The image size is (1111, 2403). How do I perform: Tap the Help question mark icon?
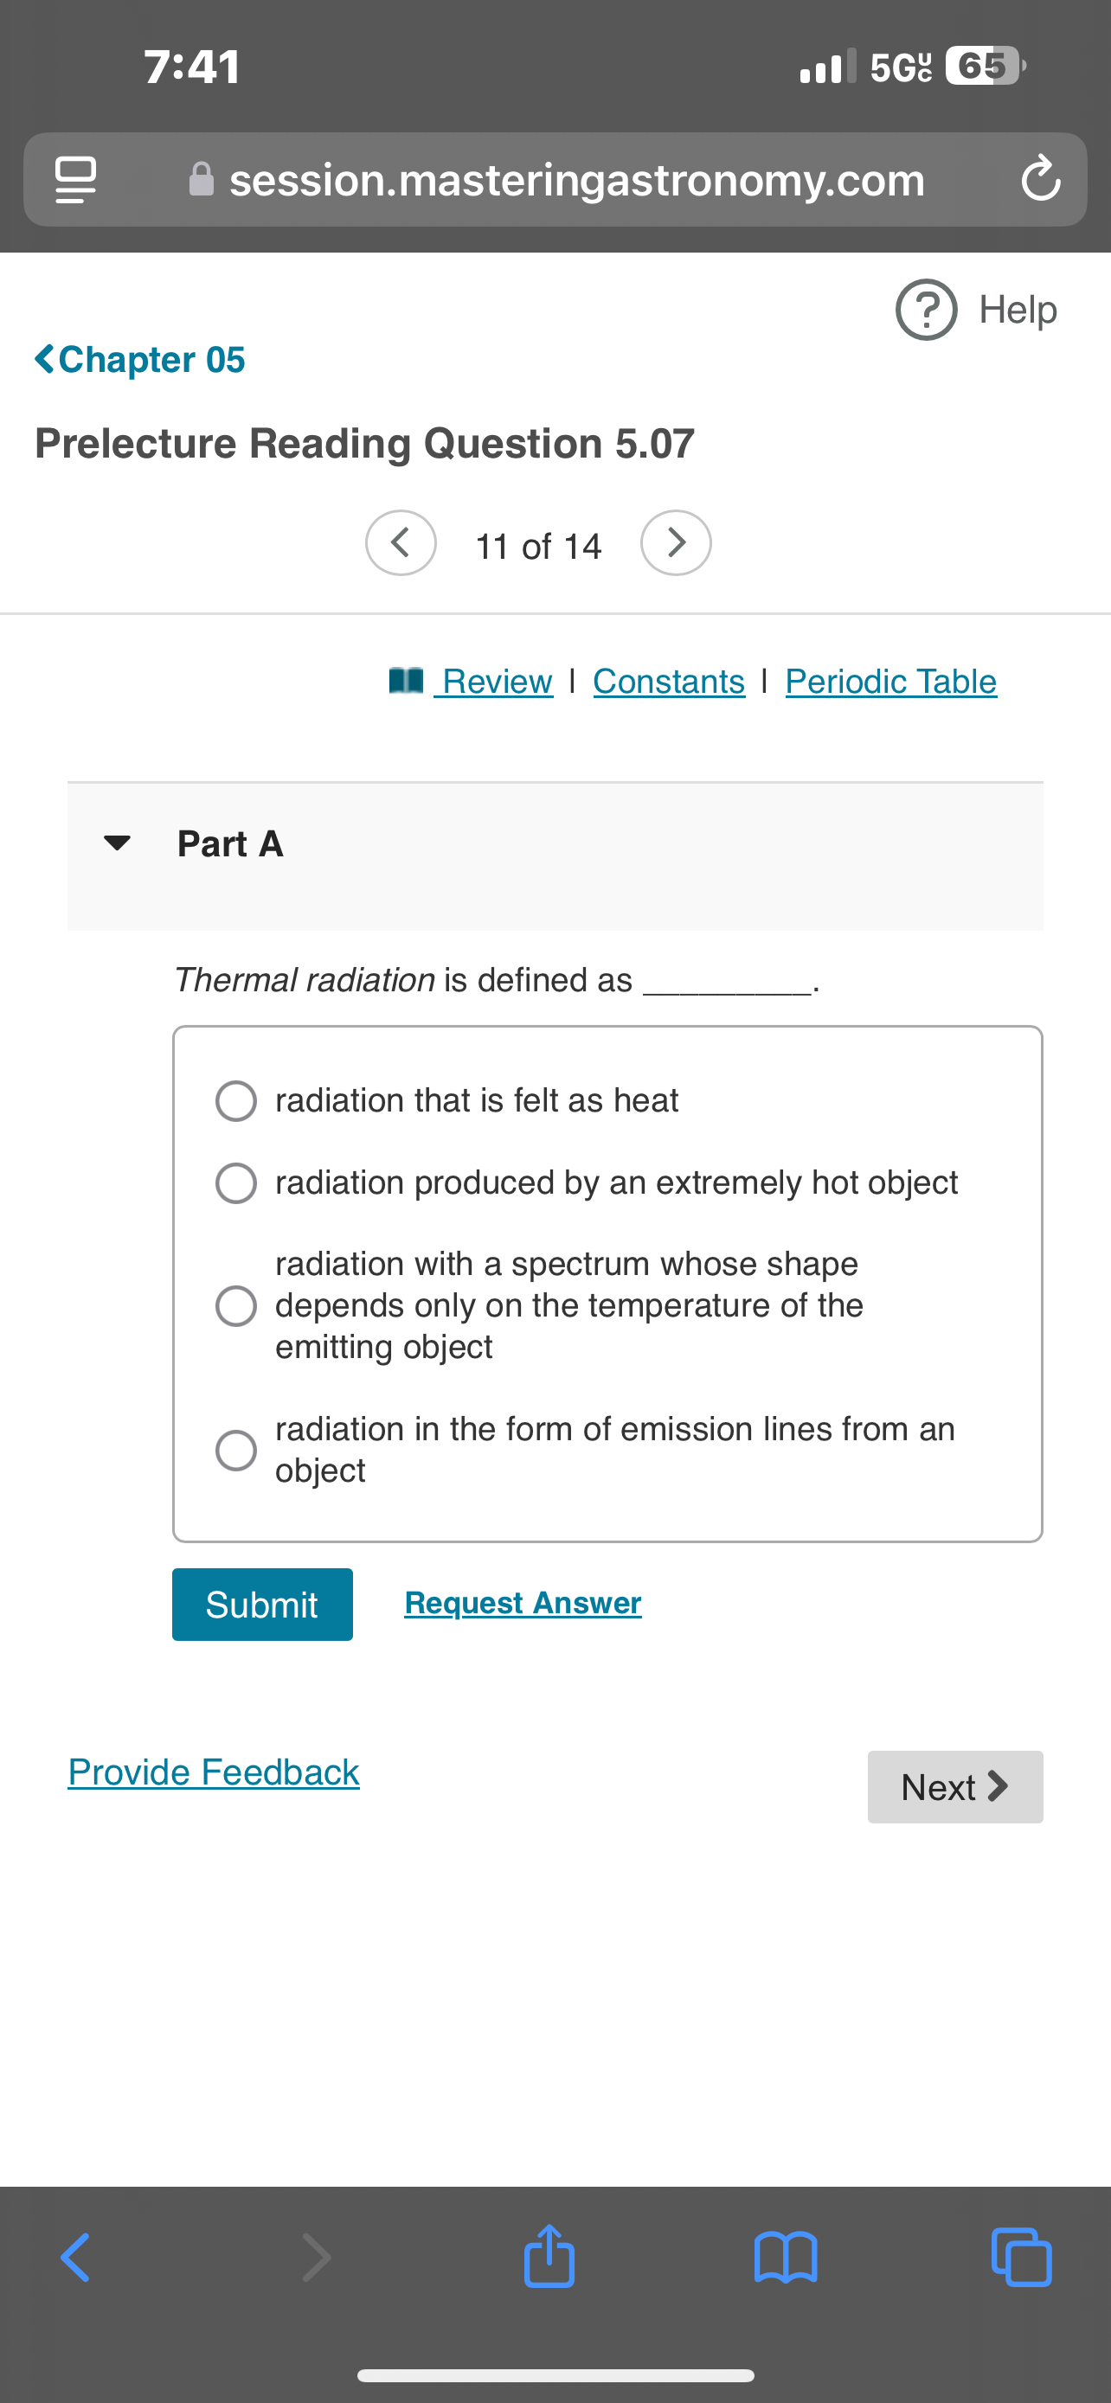[927, 310]
